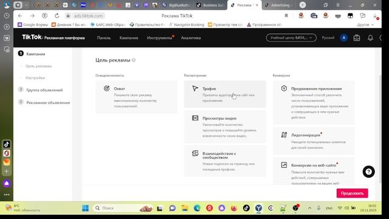Change language from Русский
389x219 pixels.
(x=328, y=38)
